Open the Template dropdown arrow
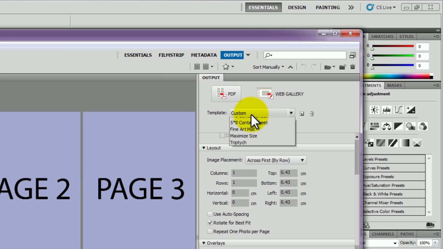Viewport: 443px width, 249px height. (x=291, y=113)
